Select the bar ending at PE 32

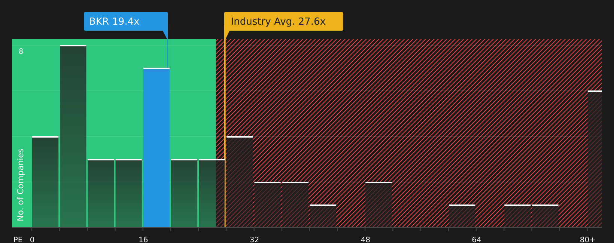pyautogui.click(x=240, y=182)
